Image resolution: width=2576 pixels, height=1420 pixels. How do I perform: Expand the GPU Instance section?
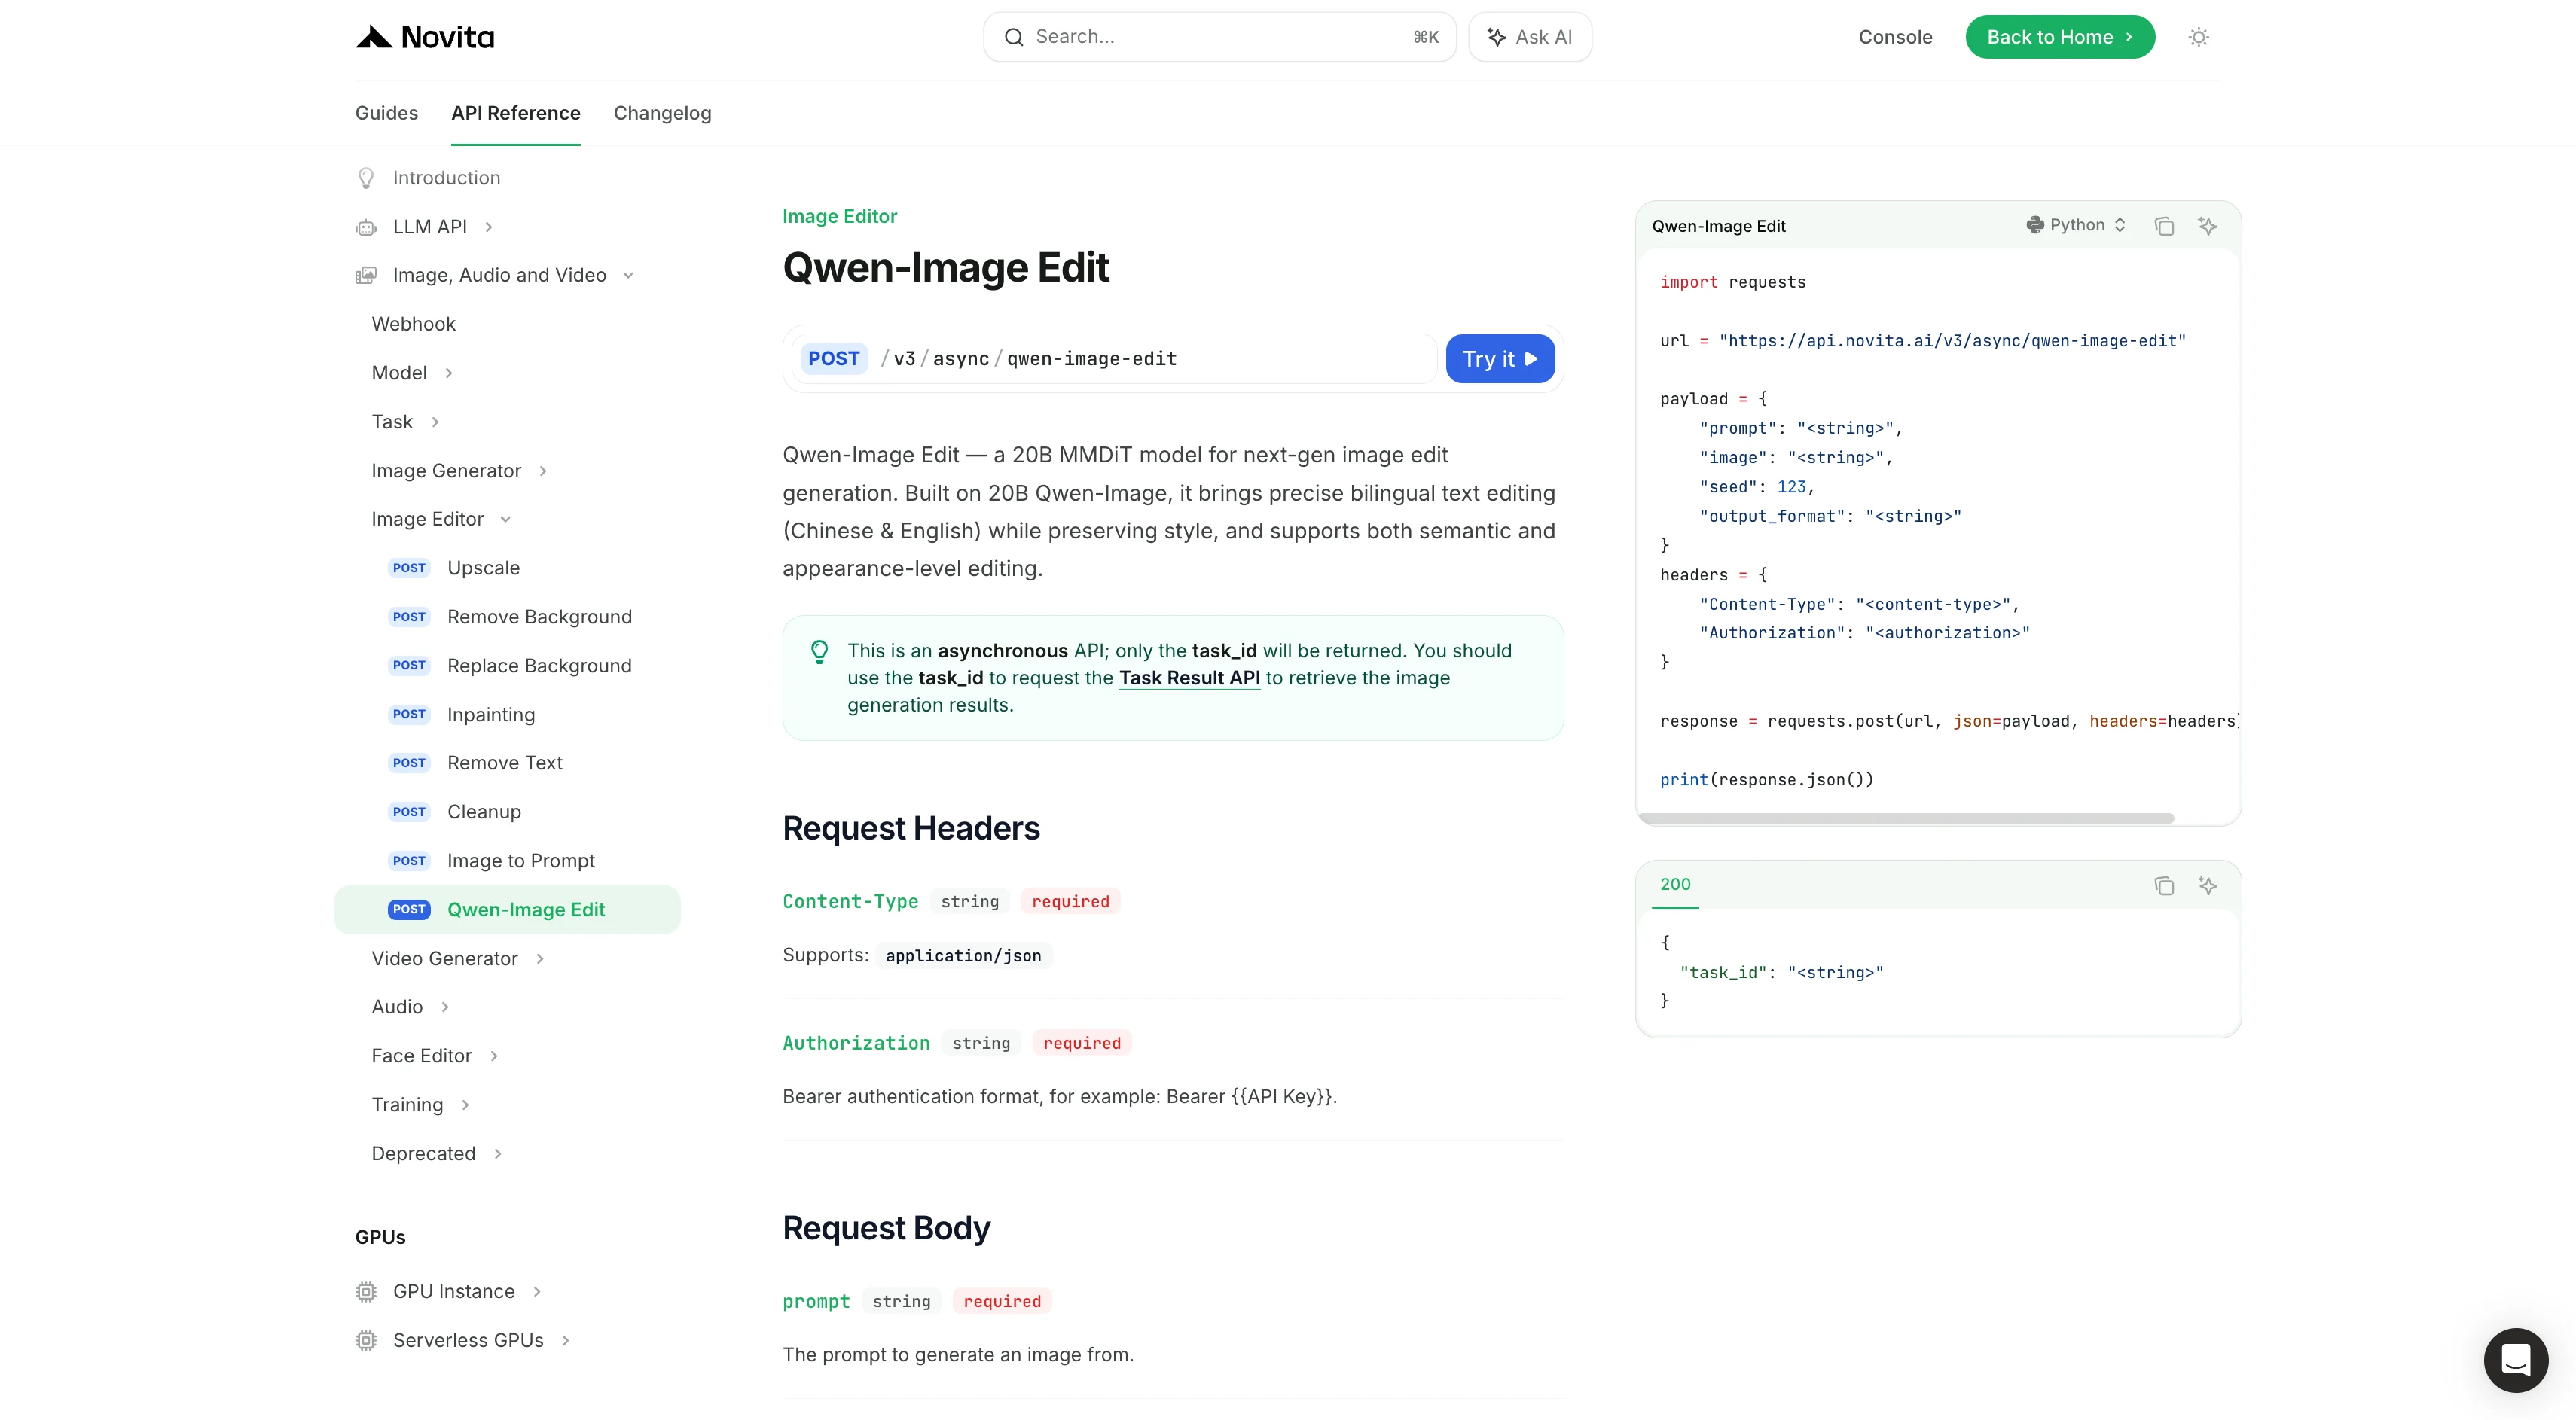tap(537, 1291)
